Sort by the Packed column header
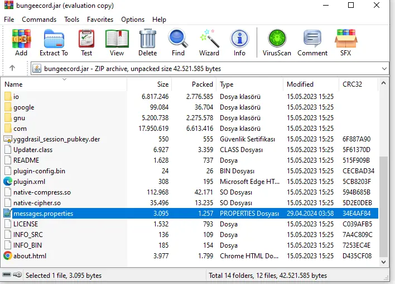The width and height of the screenshot is (395, 284). click(194, 84)
